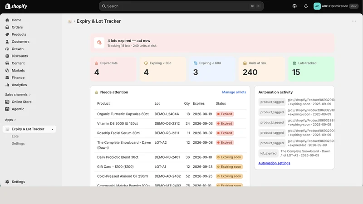This screenshot has width=363, height=204.
Task: Go to Analytics in the sidebar
Action: tap(19, 85)
